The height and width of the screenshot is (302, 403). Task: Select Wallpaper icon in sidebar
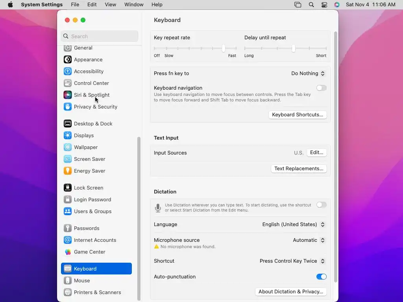pyautogui.click(x=68, y=147)
